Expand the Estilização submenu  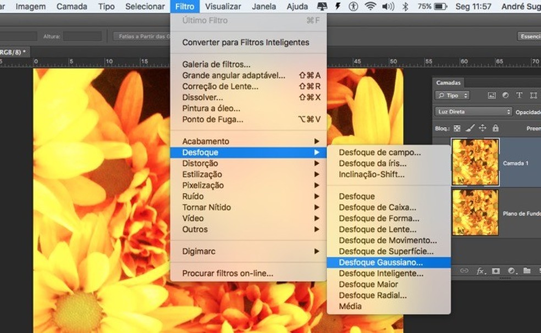(x=249, y=174)
